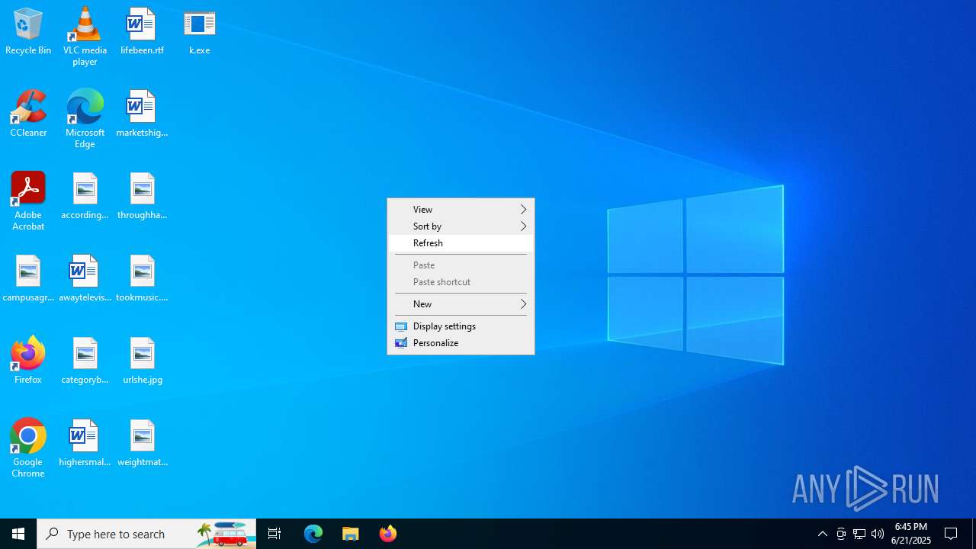This screenshot has height=549, width=976.
Task: Expand the New submenu
Action: pyautogui.click(x=461, y=303)
